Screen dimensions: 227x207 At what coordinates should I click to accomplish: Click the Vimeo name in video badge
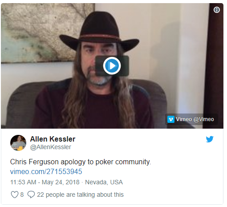click(184, 119)
